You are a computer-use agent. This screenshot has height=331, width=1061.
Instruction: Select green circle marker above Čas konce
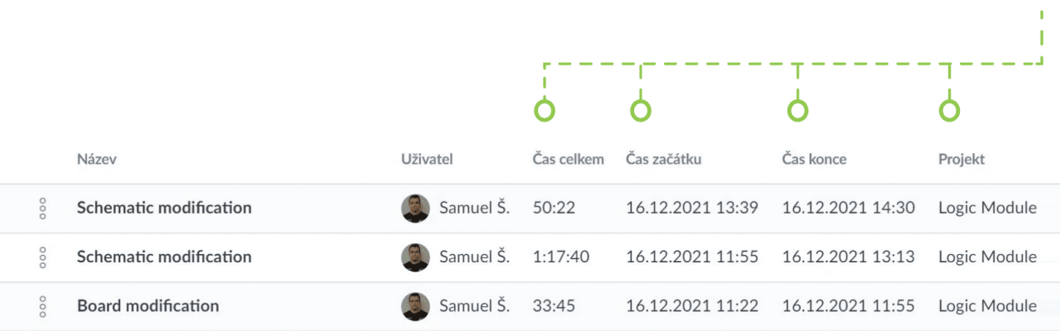(797, 110)
